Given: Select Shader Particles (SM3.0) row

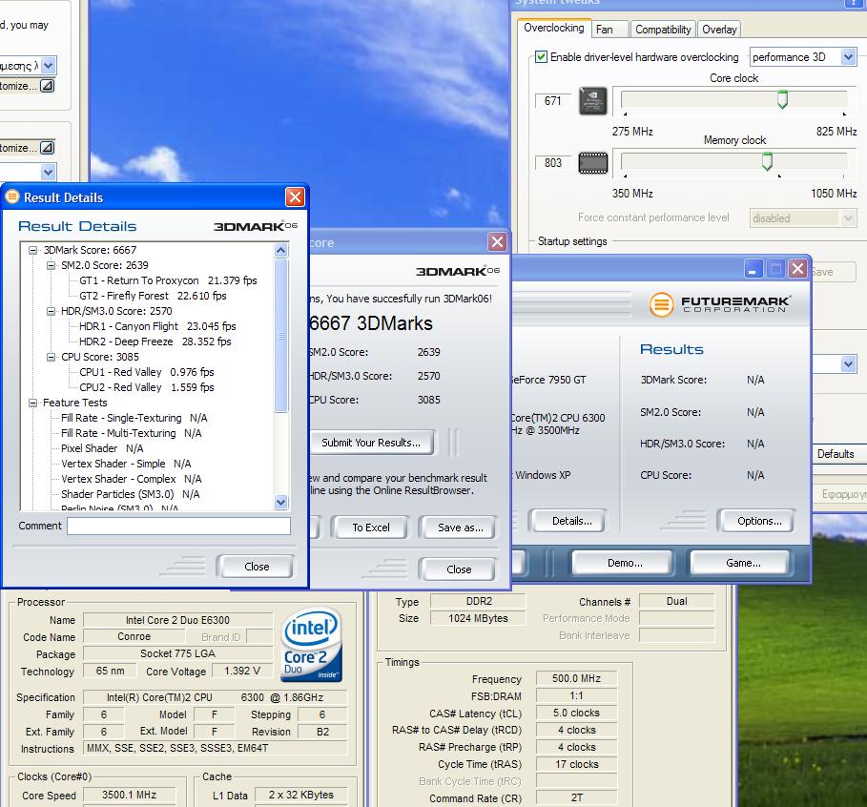Looking at the screenshot, I should coord(131,494).
